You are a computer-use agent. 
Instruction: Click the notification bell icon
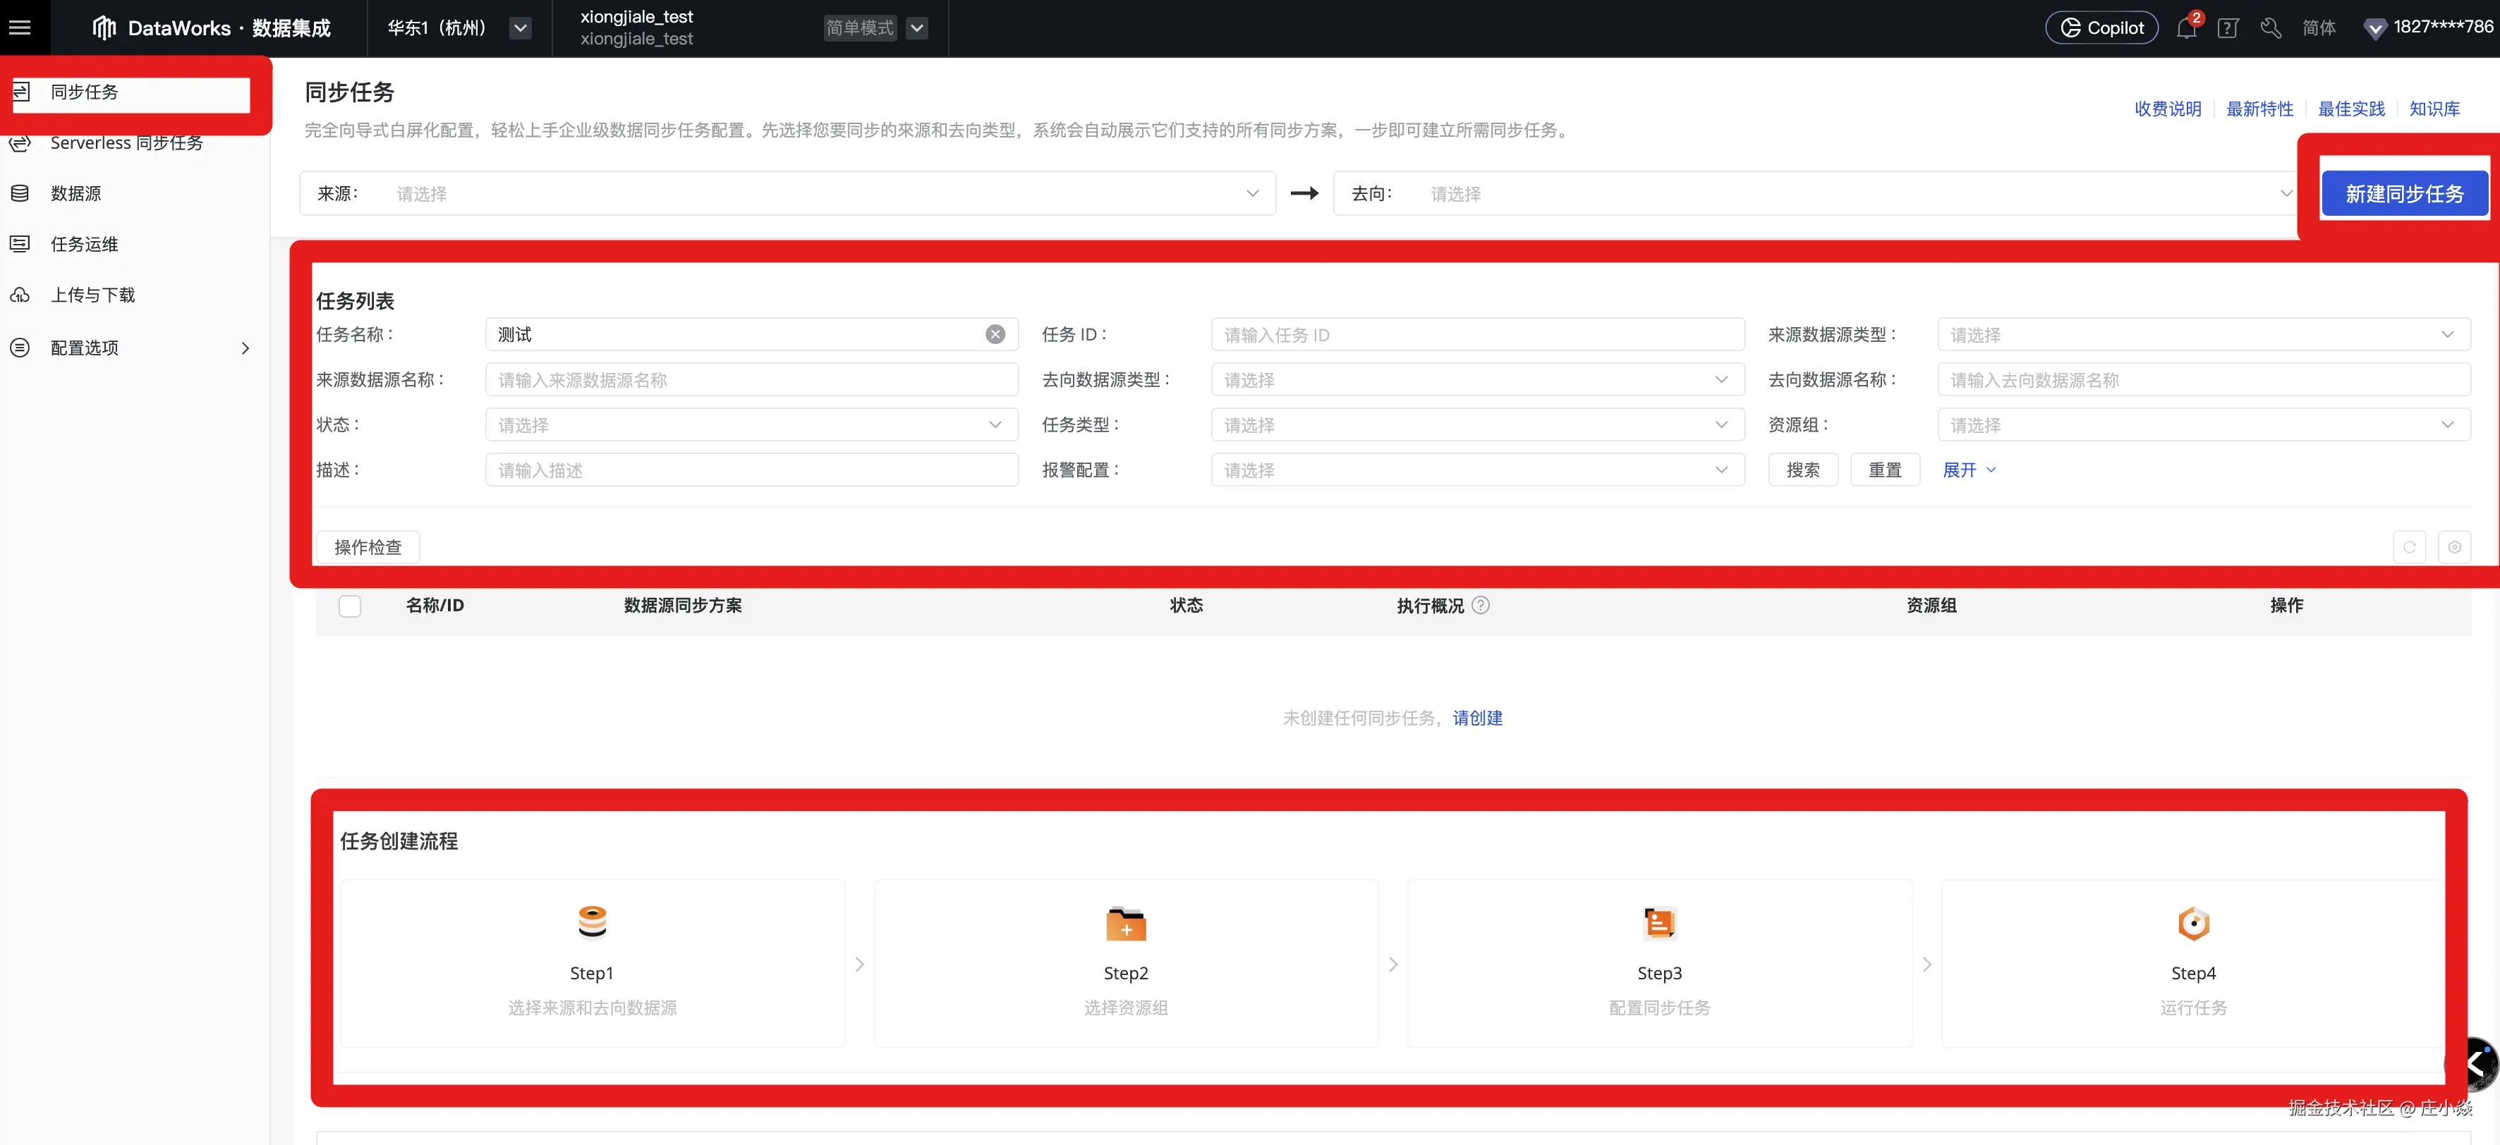2185,28
